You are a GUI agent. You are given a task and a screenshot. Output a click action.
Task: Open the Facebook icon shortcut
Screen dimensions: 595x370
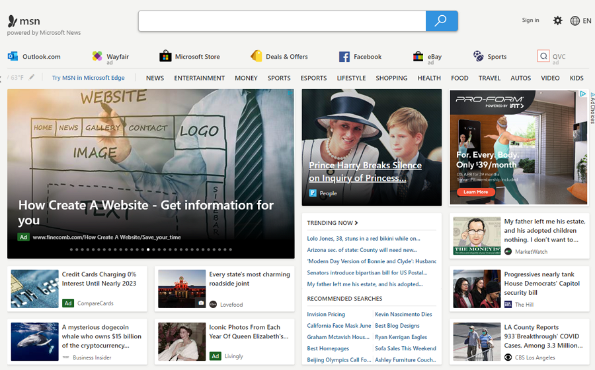coord(344,57)
